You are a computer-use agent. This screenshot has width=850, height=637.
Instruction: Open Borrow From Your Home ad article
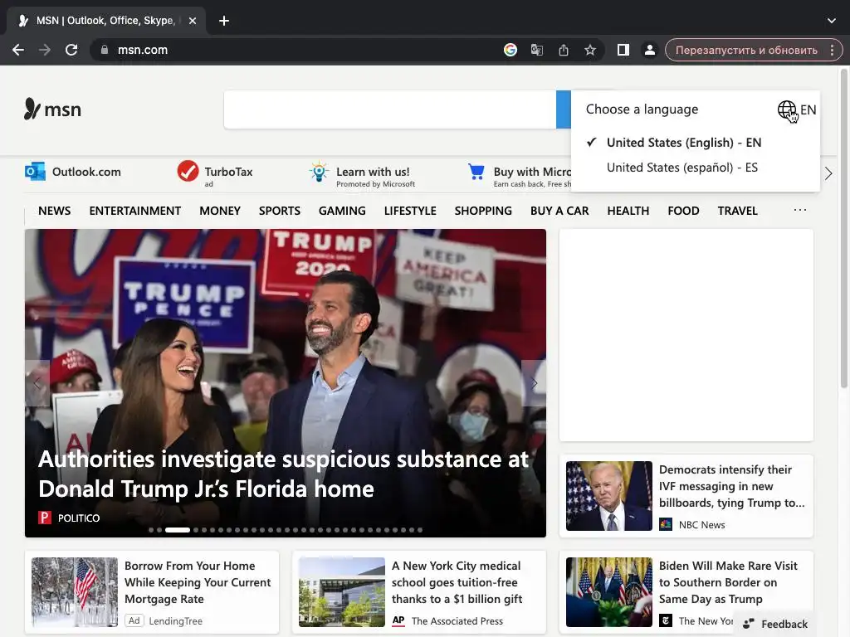point(198,582)
